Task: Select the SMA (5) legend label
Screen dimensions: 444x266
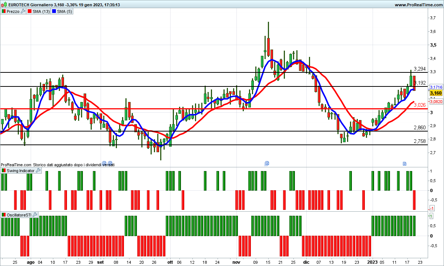Action: (x=65, y=11)
